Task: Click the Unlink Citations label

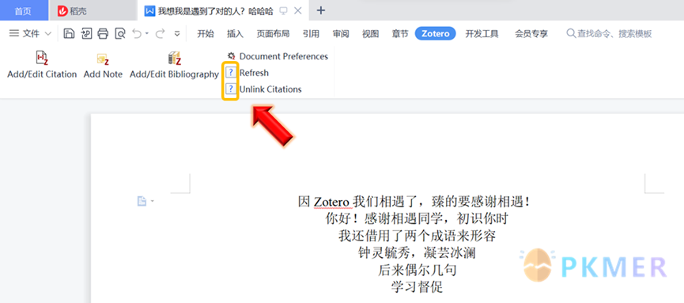Action: [x=270, y=89]
